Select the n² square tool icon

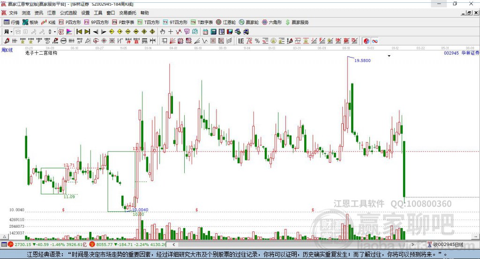(x=80, y=41)
